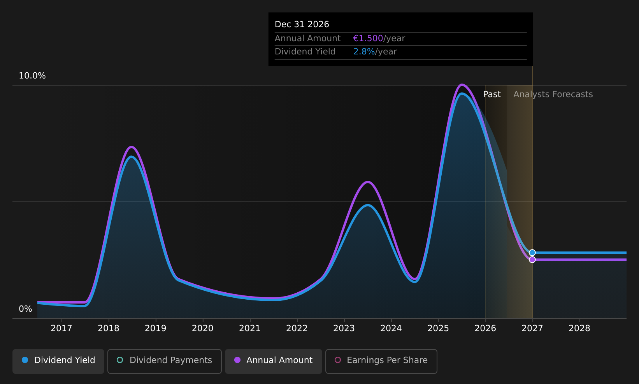Click the 2022 x-axis label
639x384 pixels.
pyautogui.click(x=297, y=328)
